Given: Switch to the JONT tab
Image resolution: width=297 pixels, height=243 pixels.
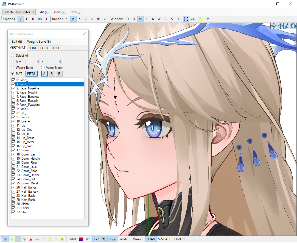Looking at the screenshot, I should [56, 48].
